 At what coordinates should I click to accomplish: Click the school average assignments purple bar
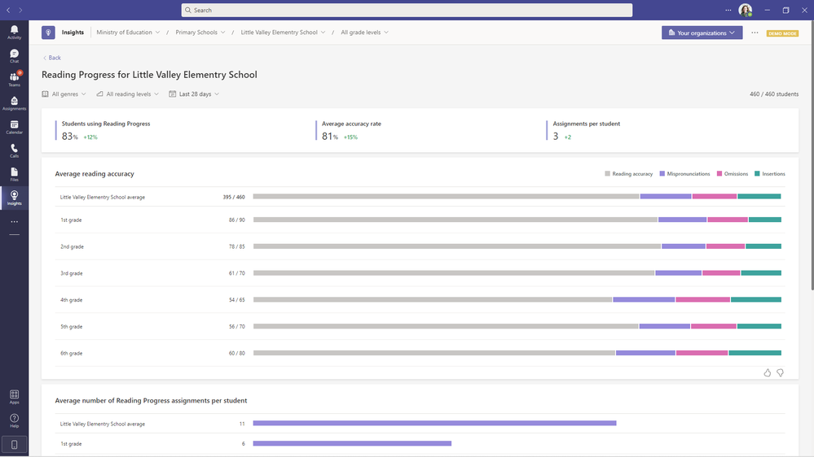434,424
